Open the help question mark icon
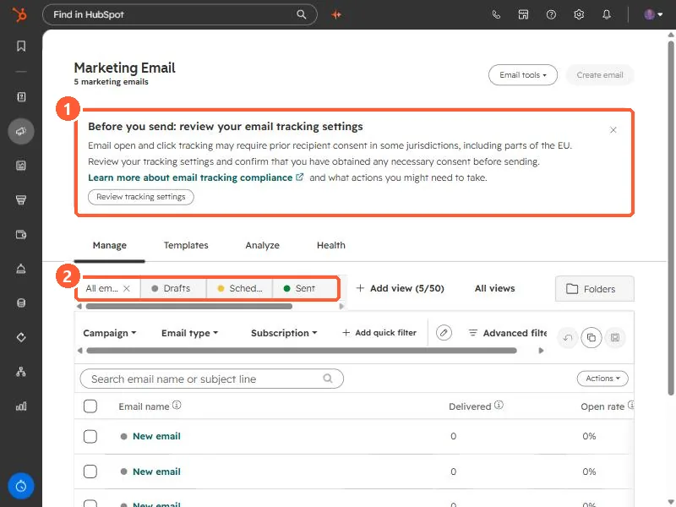676x507 pixels. tap(551, 14)
